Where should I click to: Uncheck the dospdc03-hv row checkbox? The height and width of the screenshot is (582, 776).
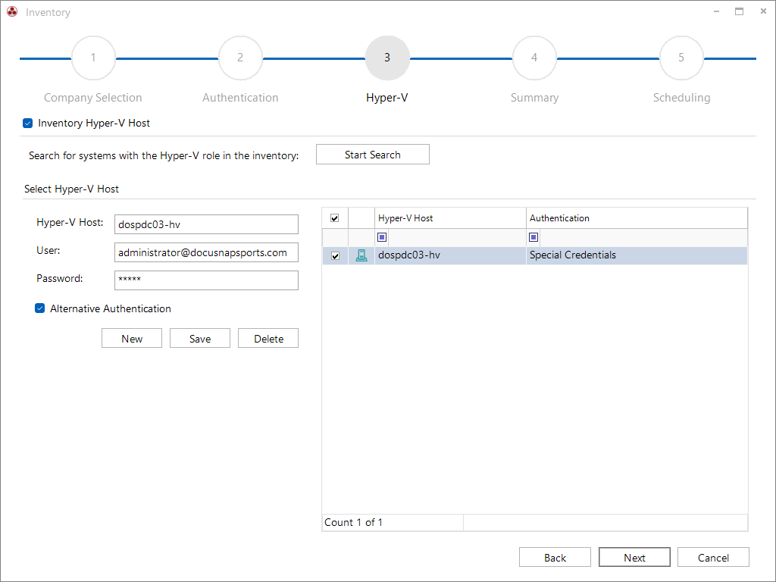[x=335, y=256]
